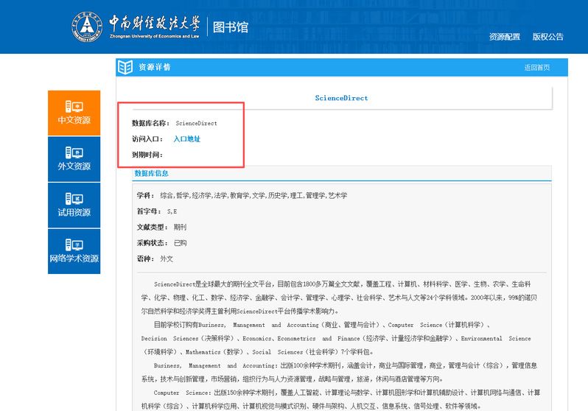Click the 网络学术资源 sidebar icon
Viewport: 588px width, 411px height.
(74, 245)
